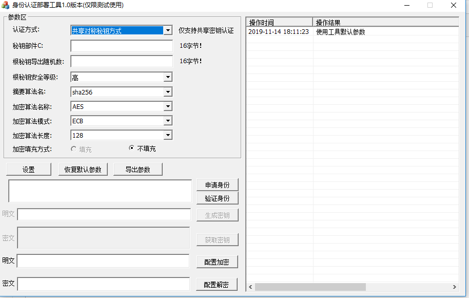Click the 导出参数 button
Viewport: 469px width, 298px height.
pyautogui.click(x=138, y=170)
